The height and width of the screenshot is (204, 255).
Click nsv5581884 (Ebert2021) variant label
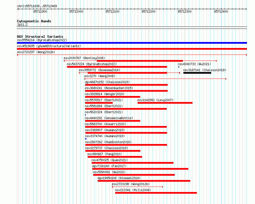tap(104, 106)
